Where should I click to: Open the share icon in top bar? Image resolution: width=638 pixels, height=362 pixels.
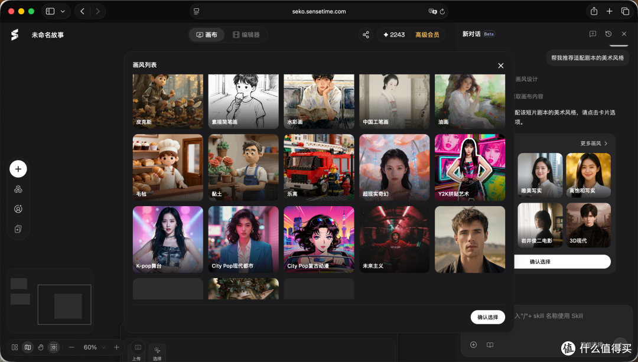[366, 35]
